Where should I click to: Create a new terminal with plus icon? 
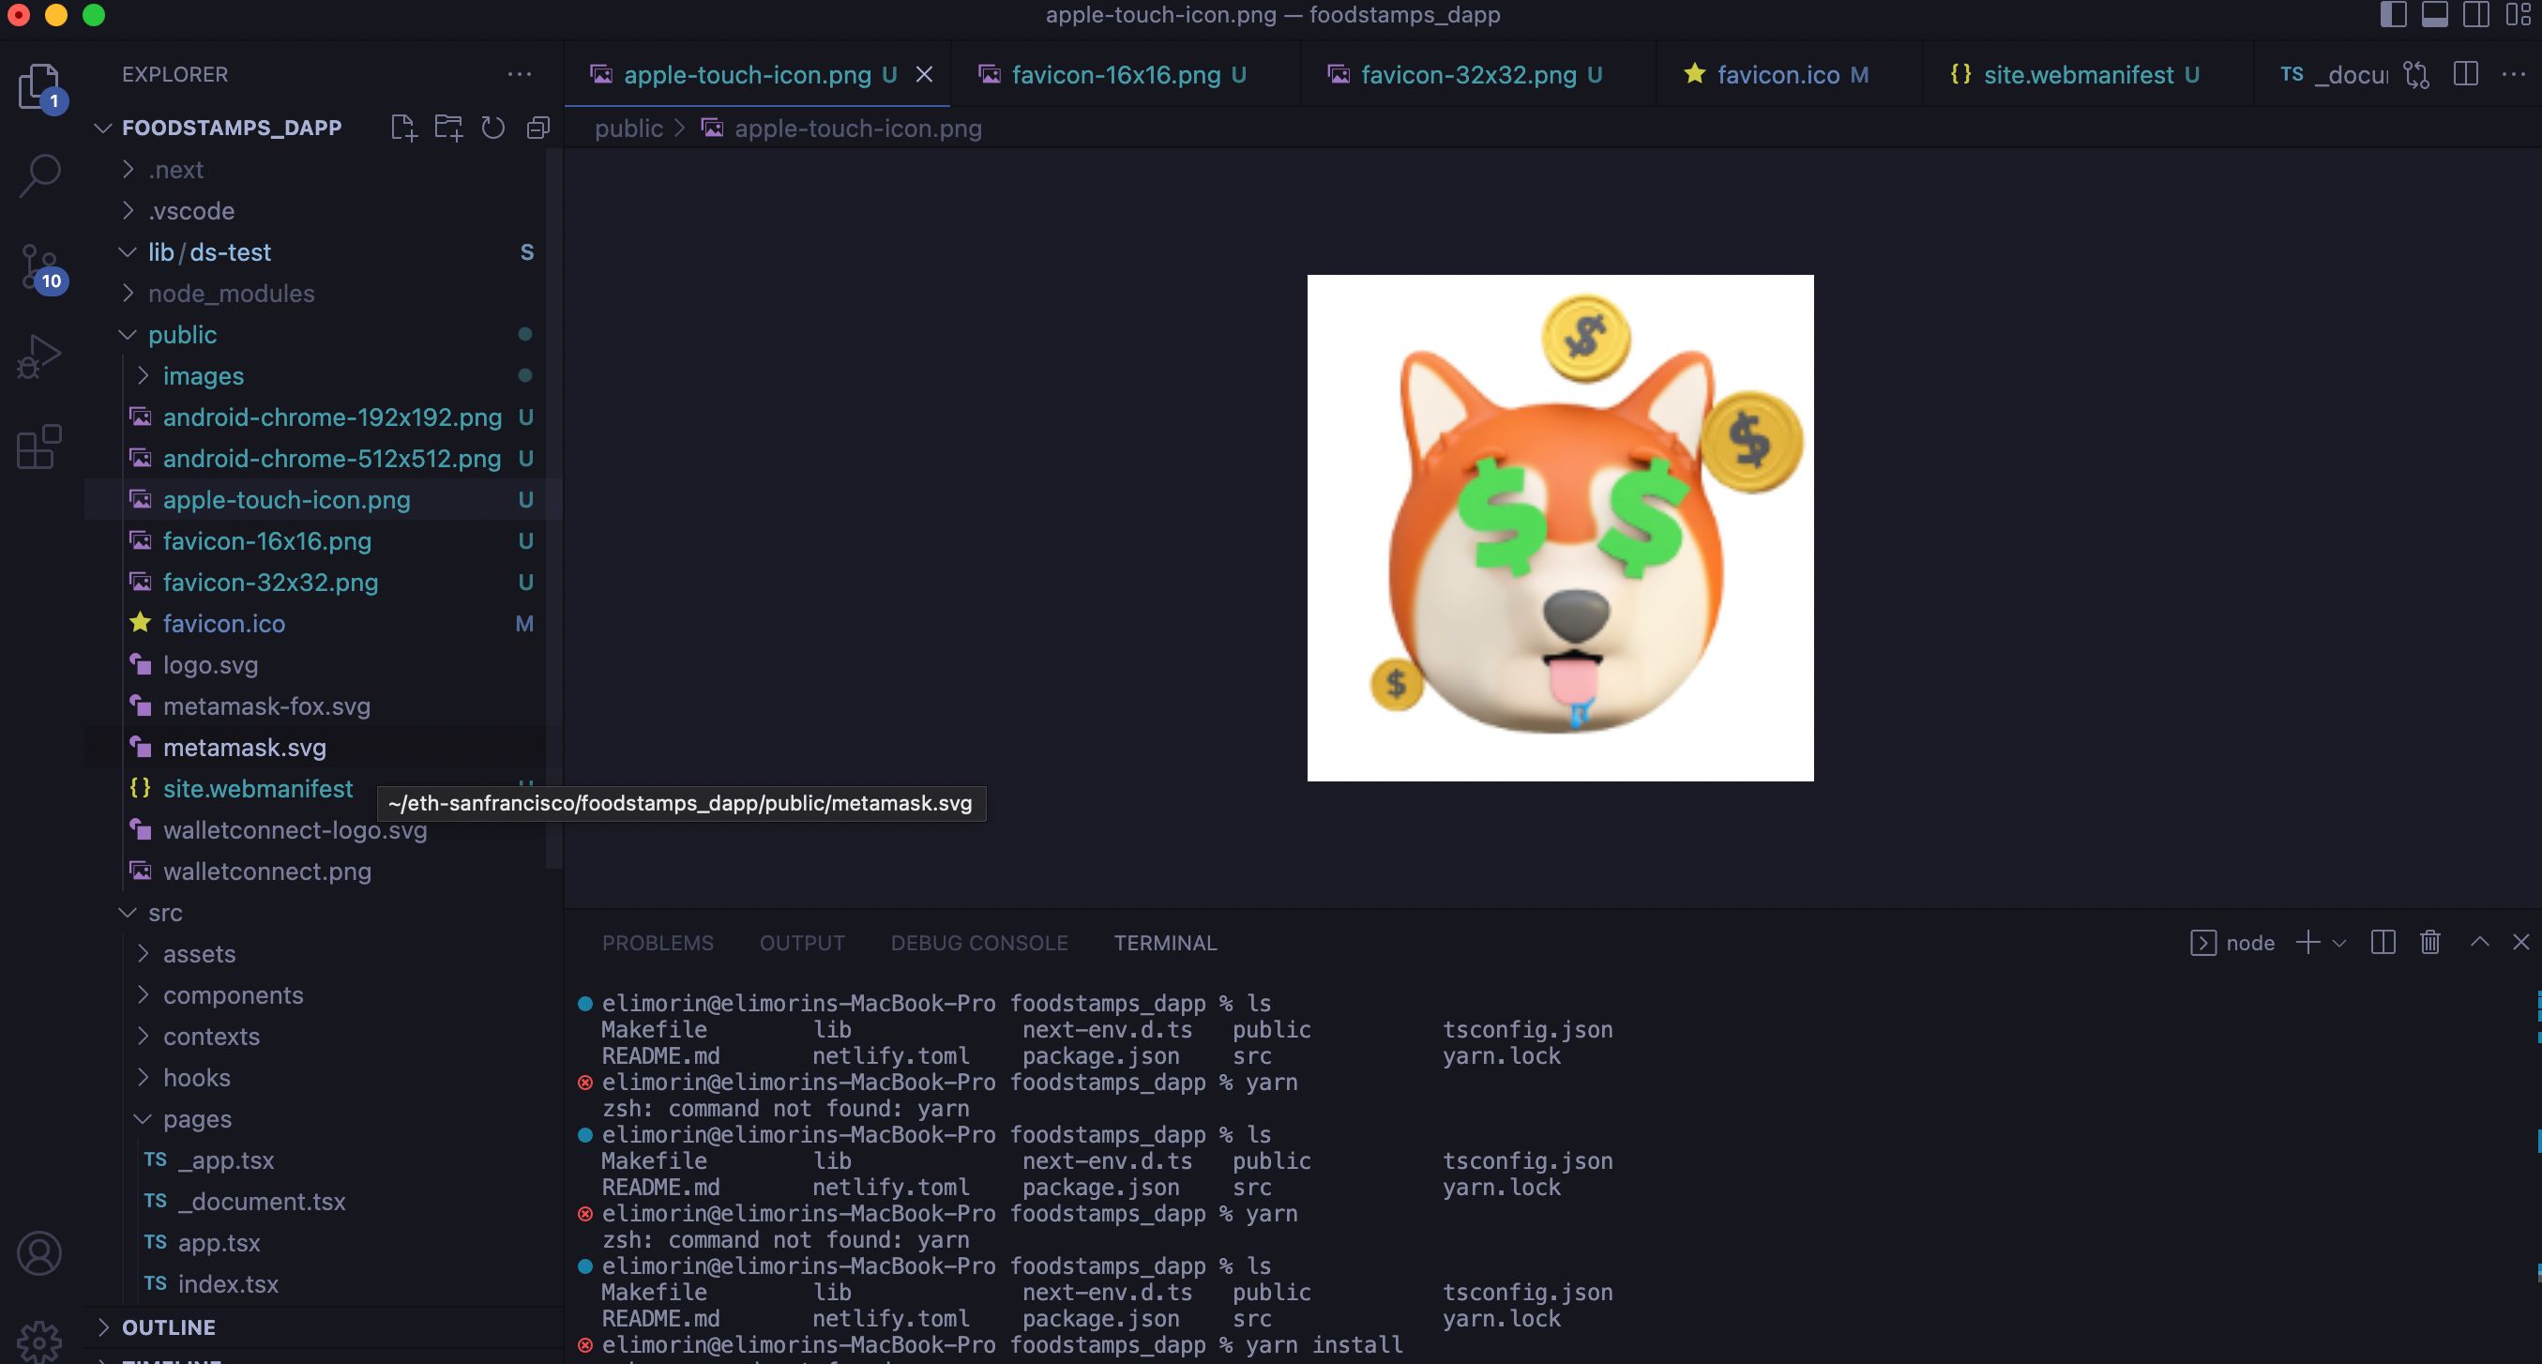(2308, 943)
